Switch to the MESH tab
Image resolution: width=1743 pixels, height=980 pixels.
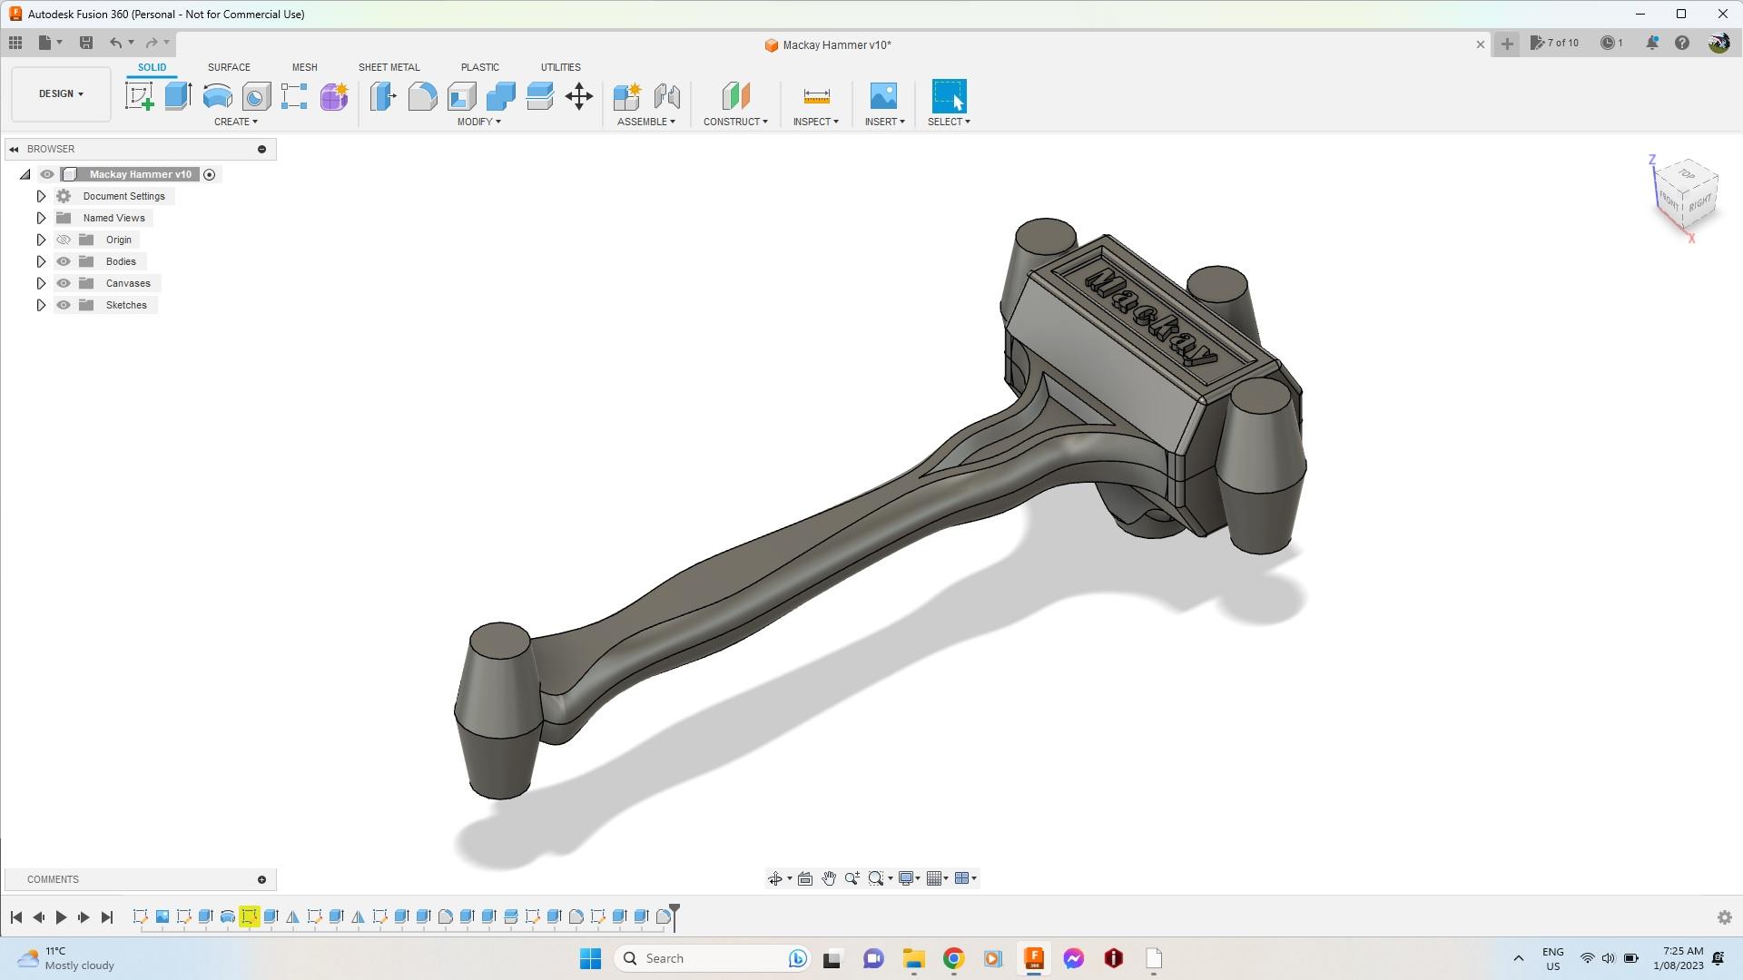tap(305, 67)
